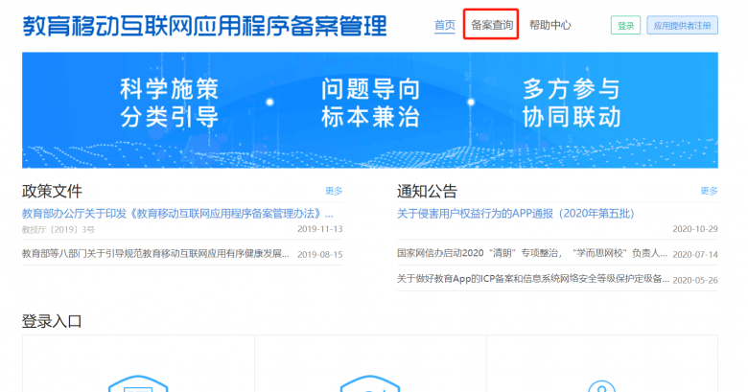Viewport: 748px width, 392px height.
Task: Click the middle login entry shield icon
Action: [x=370, y=384]
